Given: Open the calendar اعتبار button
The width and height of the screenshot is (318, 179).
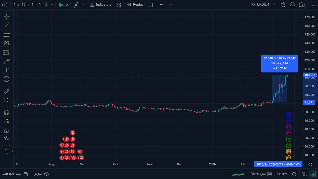Looking at the screenshot, I should coord(22,174).
